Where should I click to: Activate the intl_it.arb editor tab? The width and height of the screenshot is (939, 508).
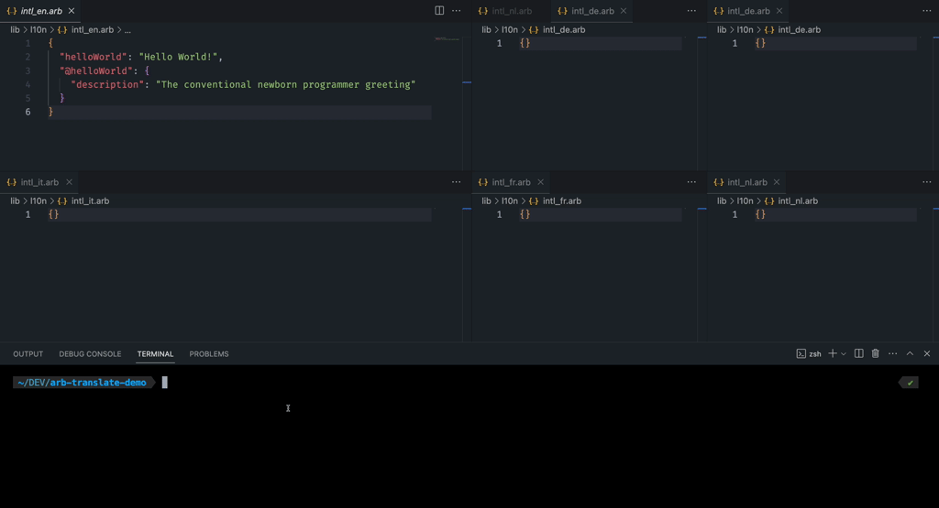(39, 182)
